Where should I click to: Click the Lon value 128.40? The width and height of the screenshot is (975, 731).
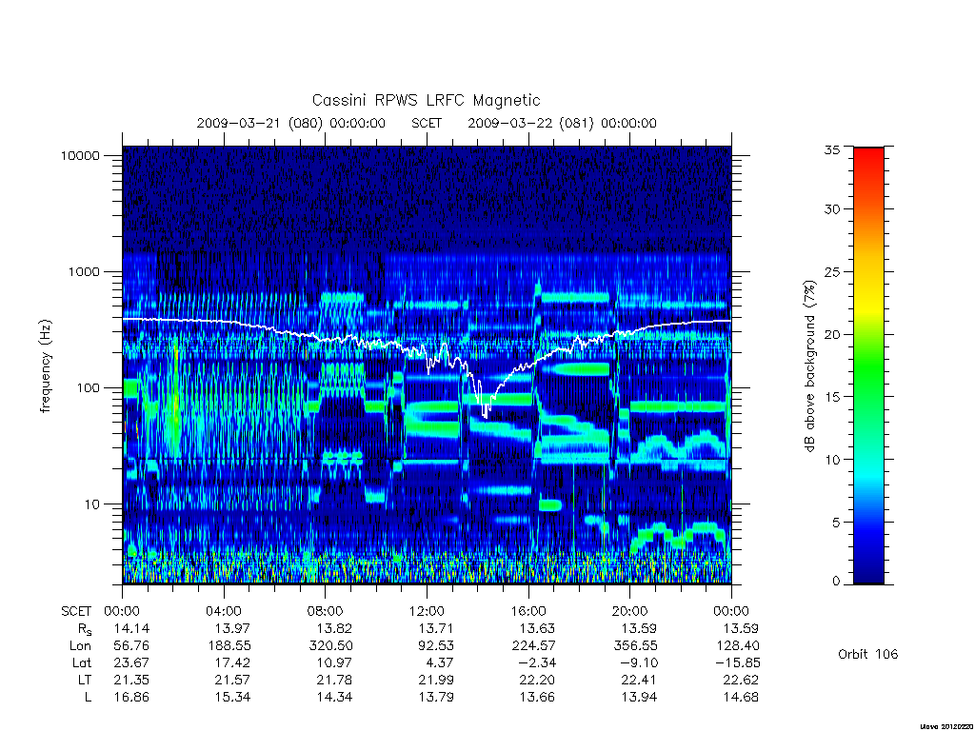738,646
